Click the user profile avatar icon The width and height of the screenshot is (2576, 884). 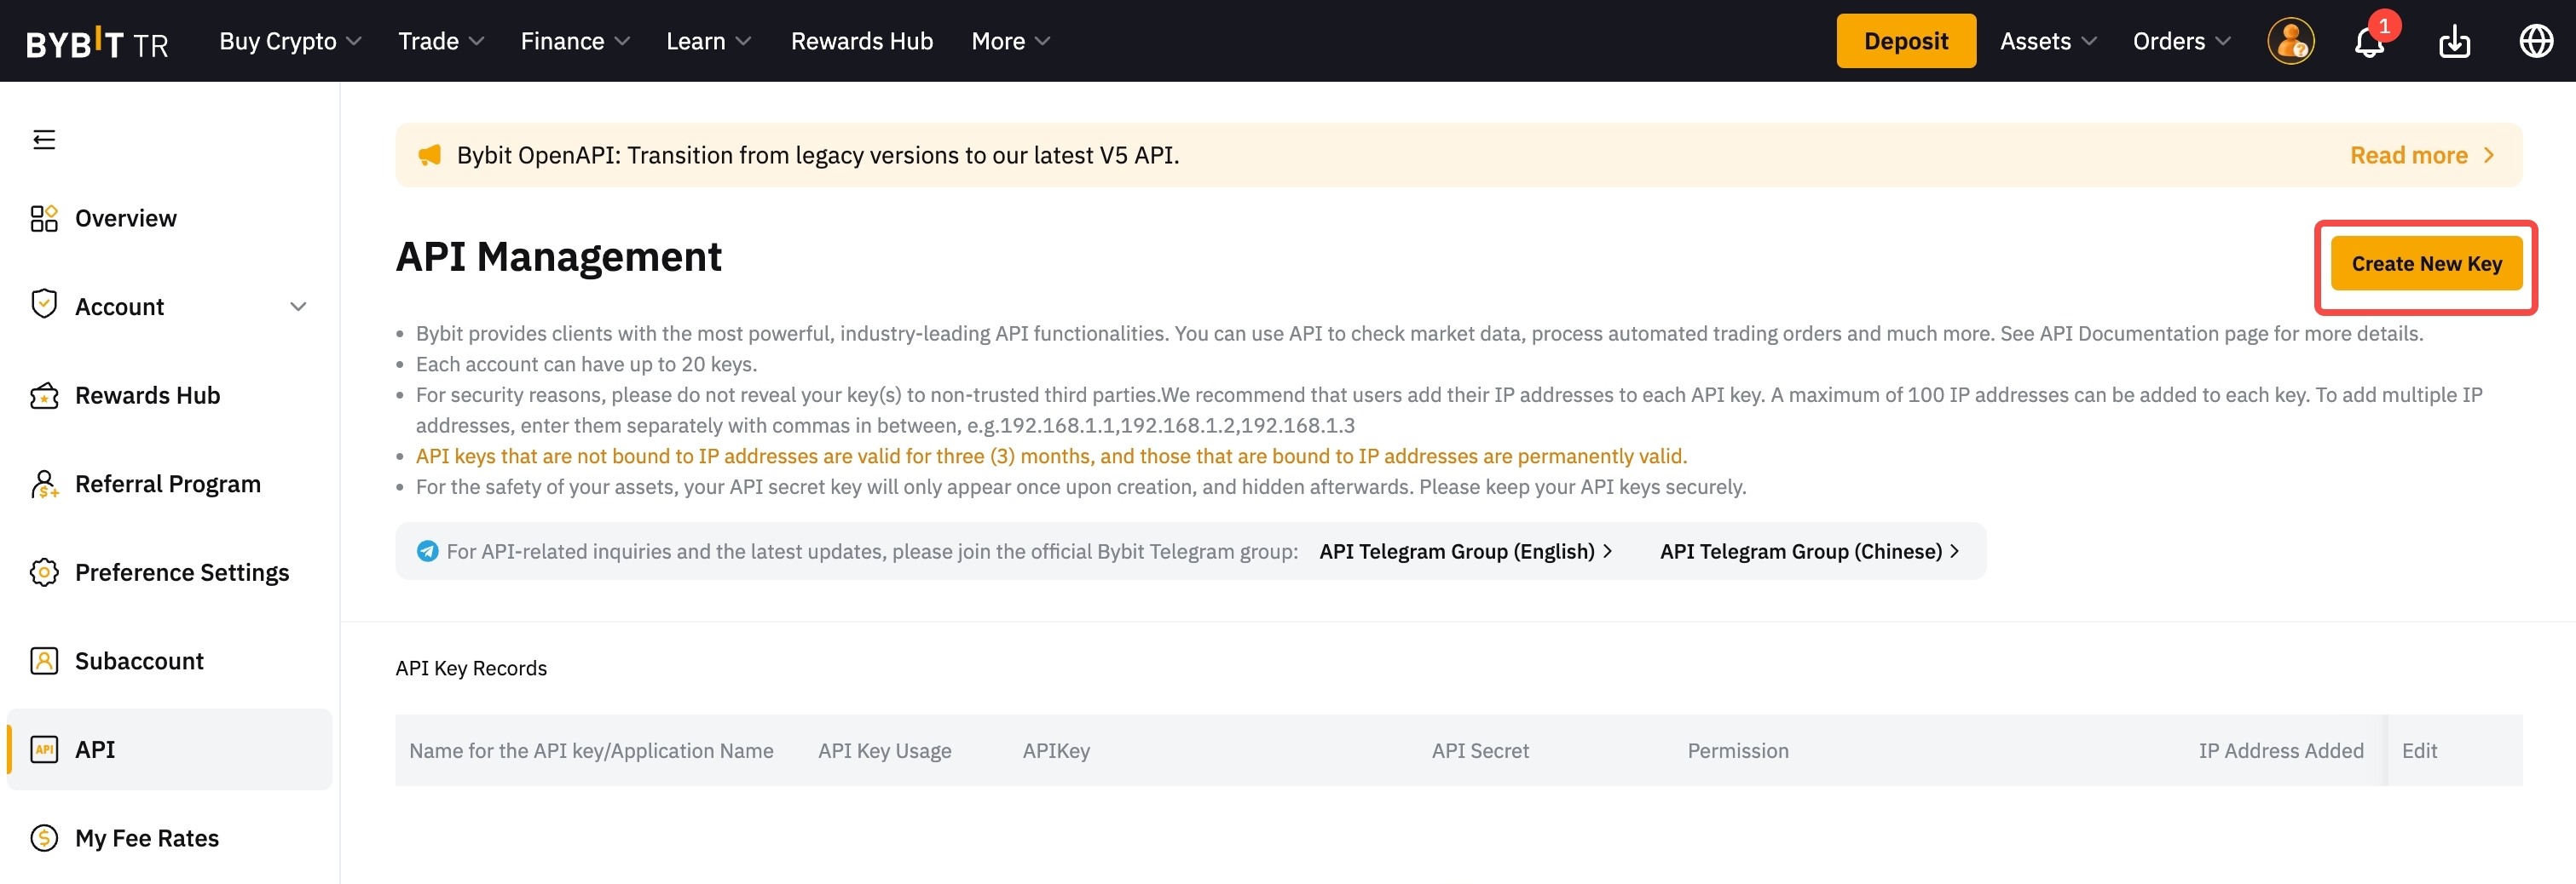pos(2290,42)
